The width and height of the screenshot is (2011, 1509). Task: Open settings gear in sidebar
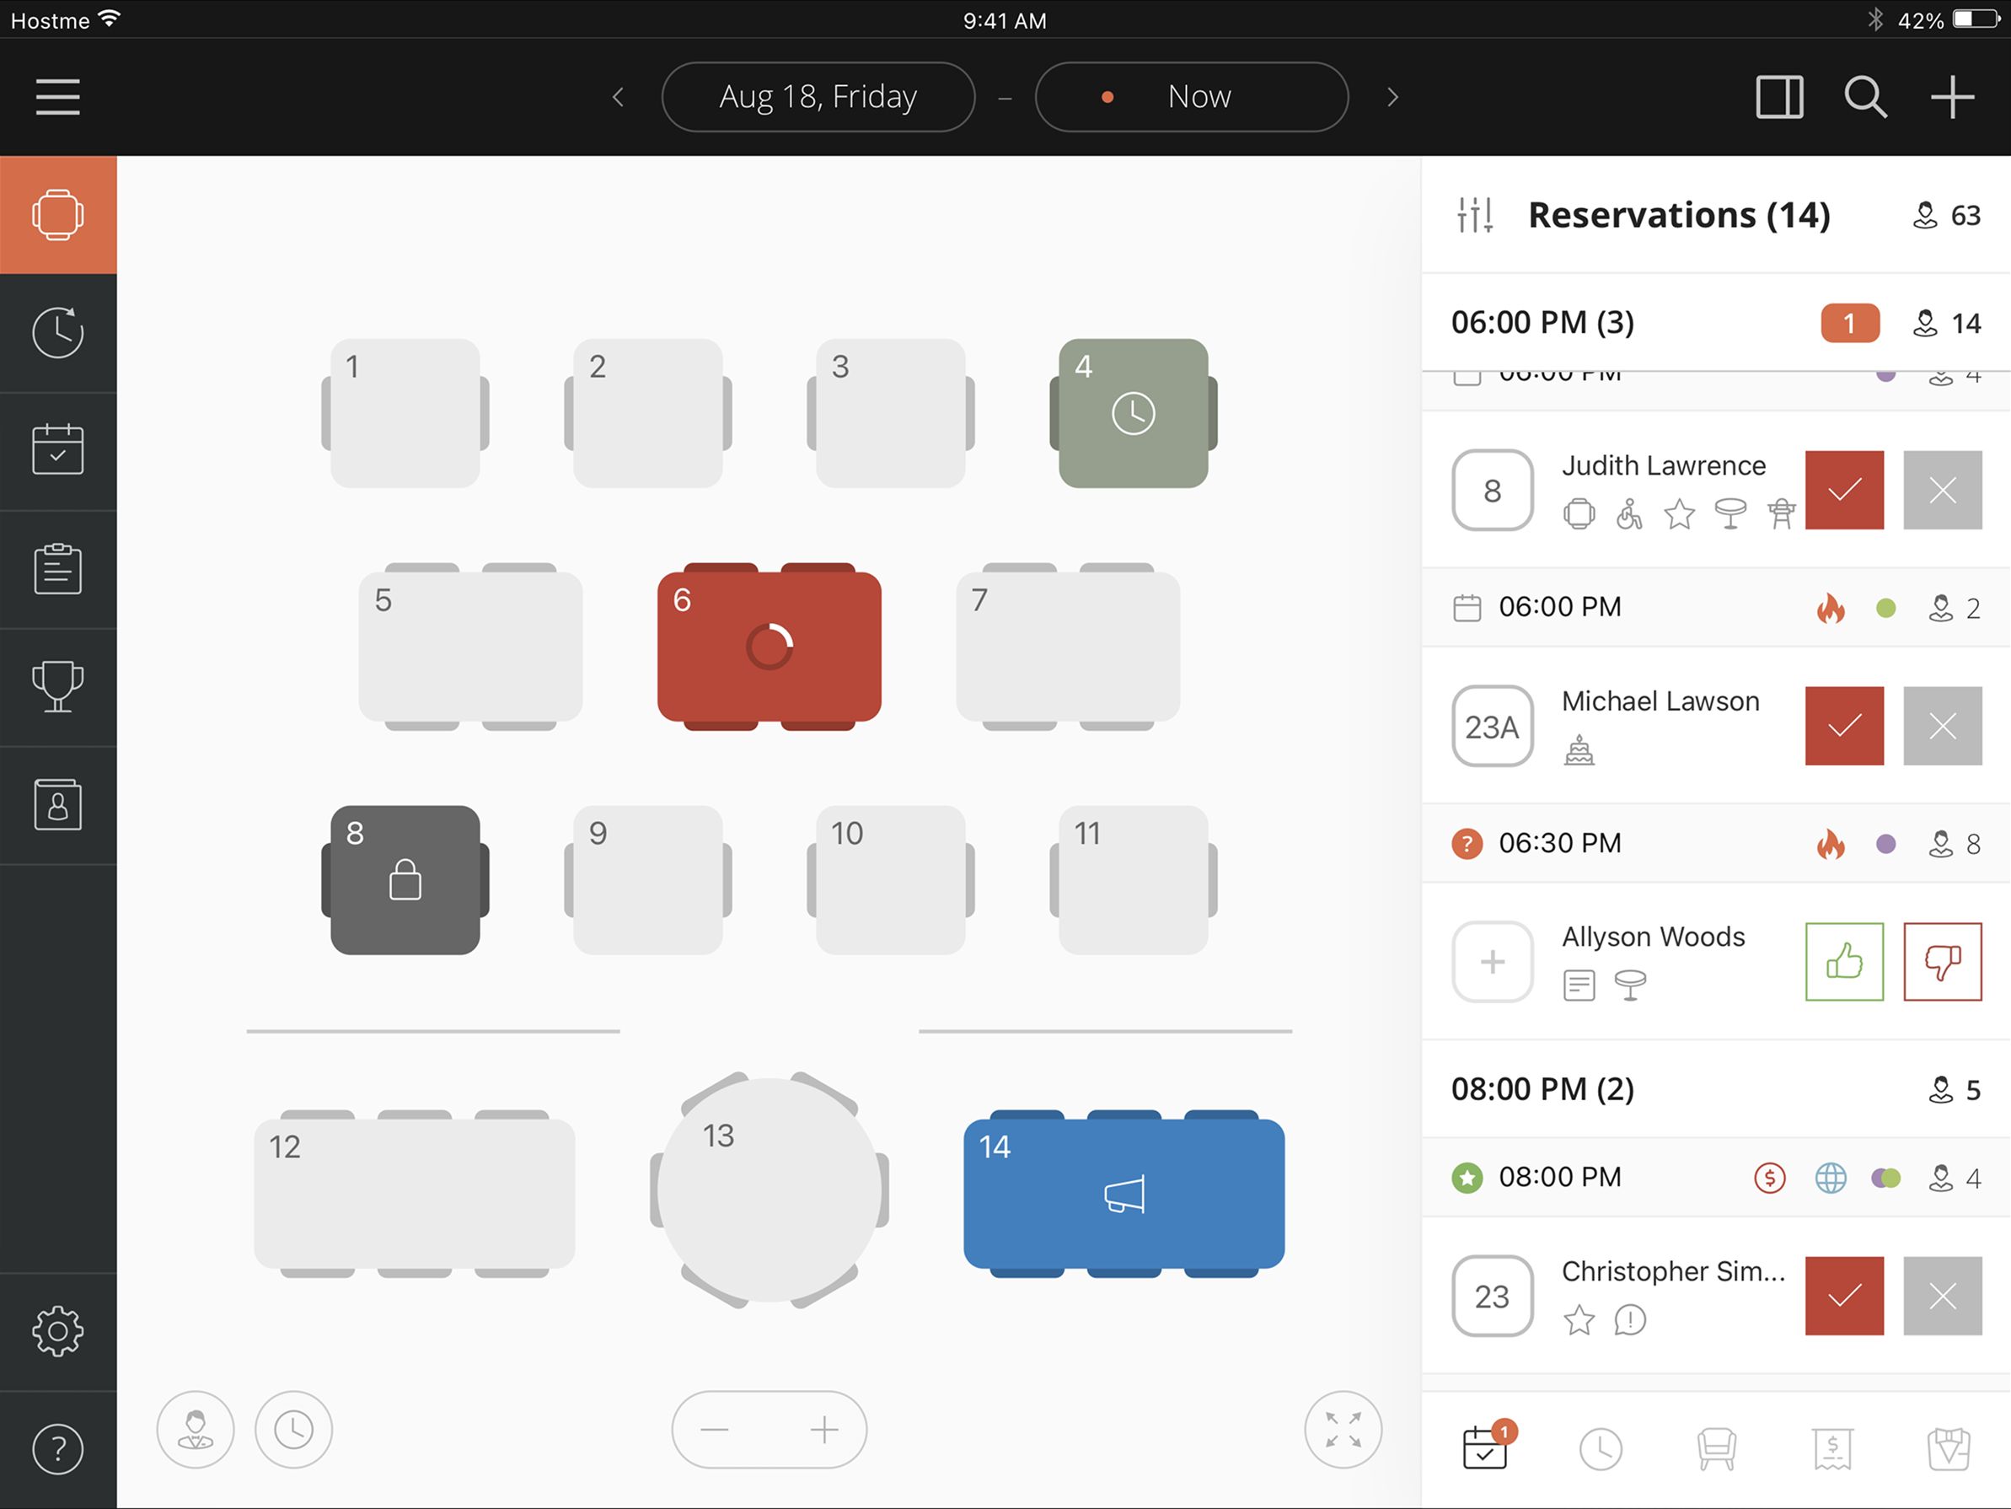coord(58,1332)
